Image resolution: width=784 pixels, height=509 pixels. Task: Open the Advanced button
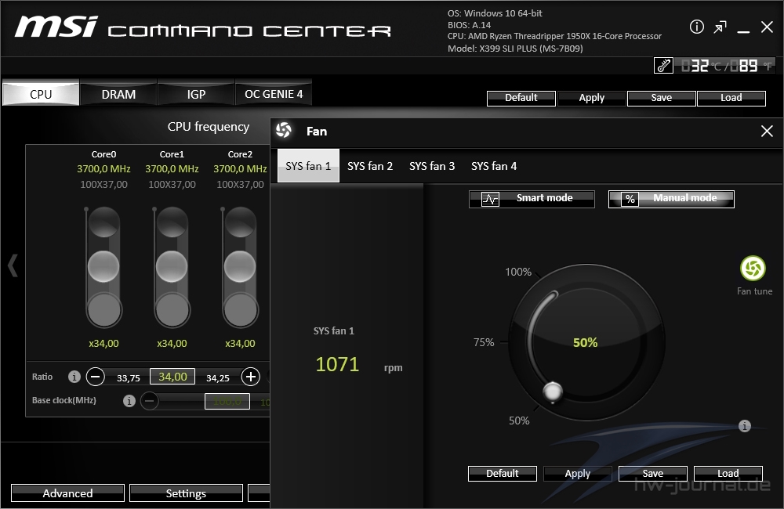(67, 493)
